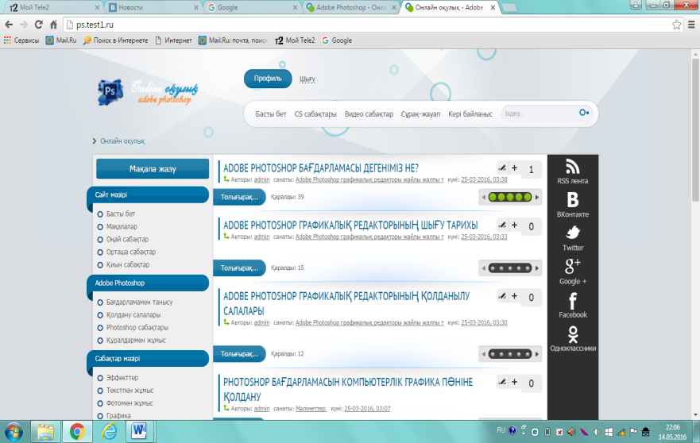700x443 pixels.
Task: Open Microsoft Word from the taskbar
Action: pyautogui.click(x=139, y=432)
